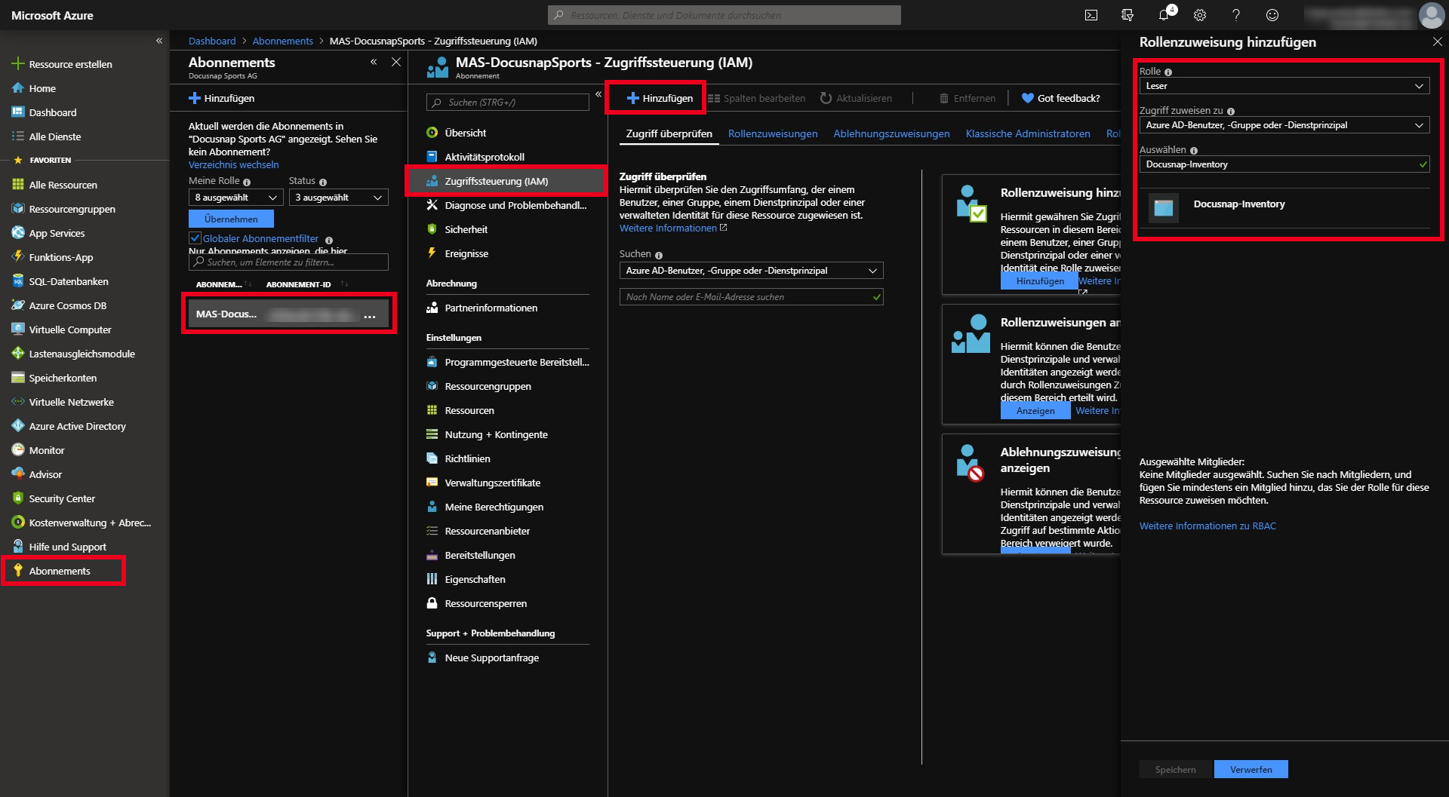Collapse the Abonnements blade

click(x=374, y=62)
